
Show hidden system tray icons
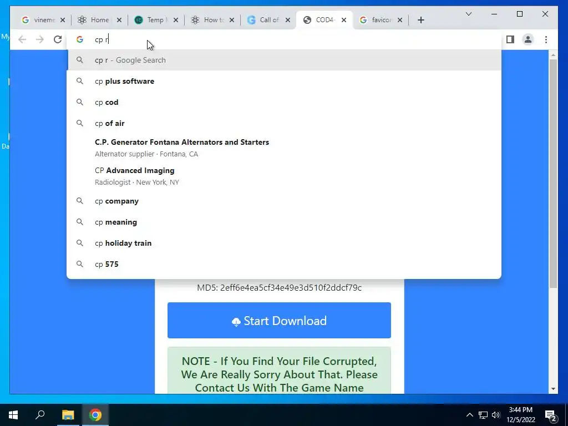click(469, 415)
